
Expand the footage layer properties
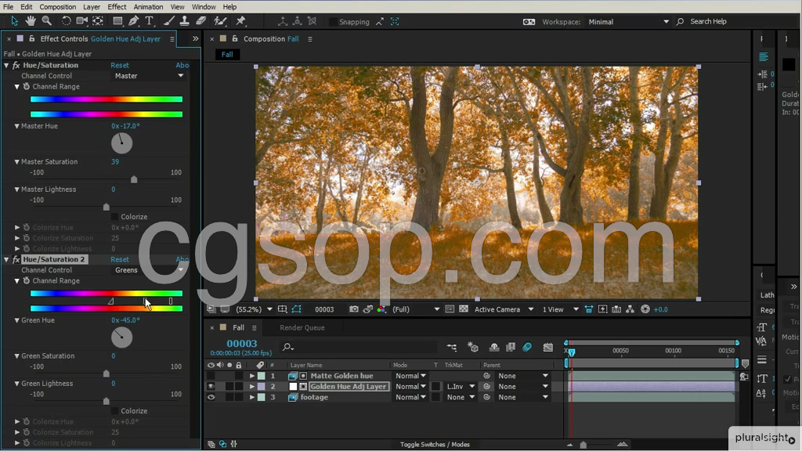[x=251, y=397]
